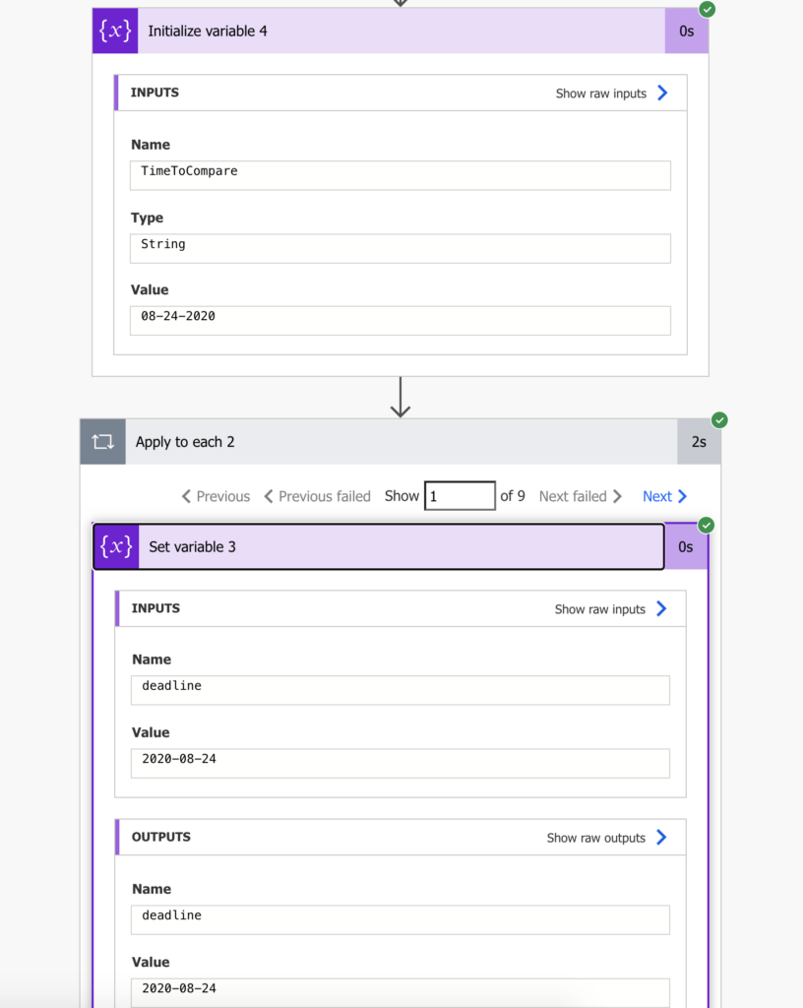Click green success checkmark on Initialize variable 4
Viewport: 803px width, 1008px height.
(x=708, y=9)
